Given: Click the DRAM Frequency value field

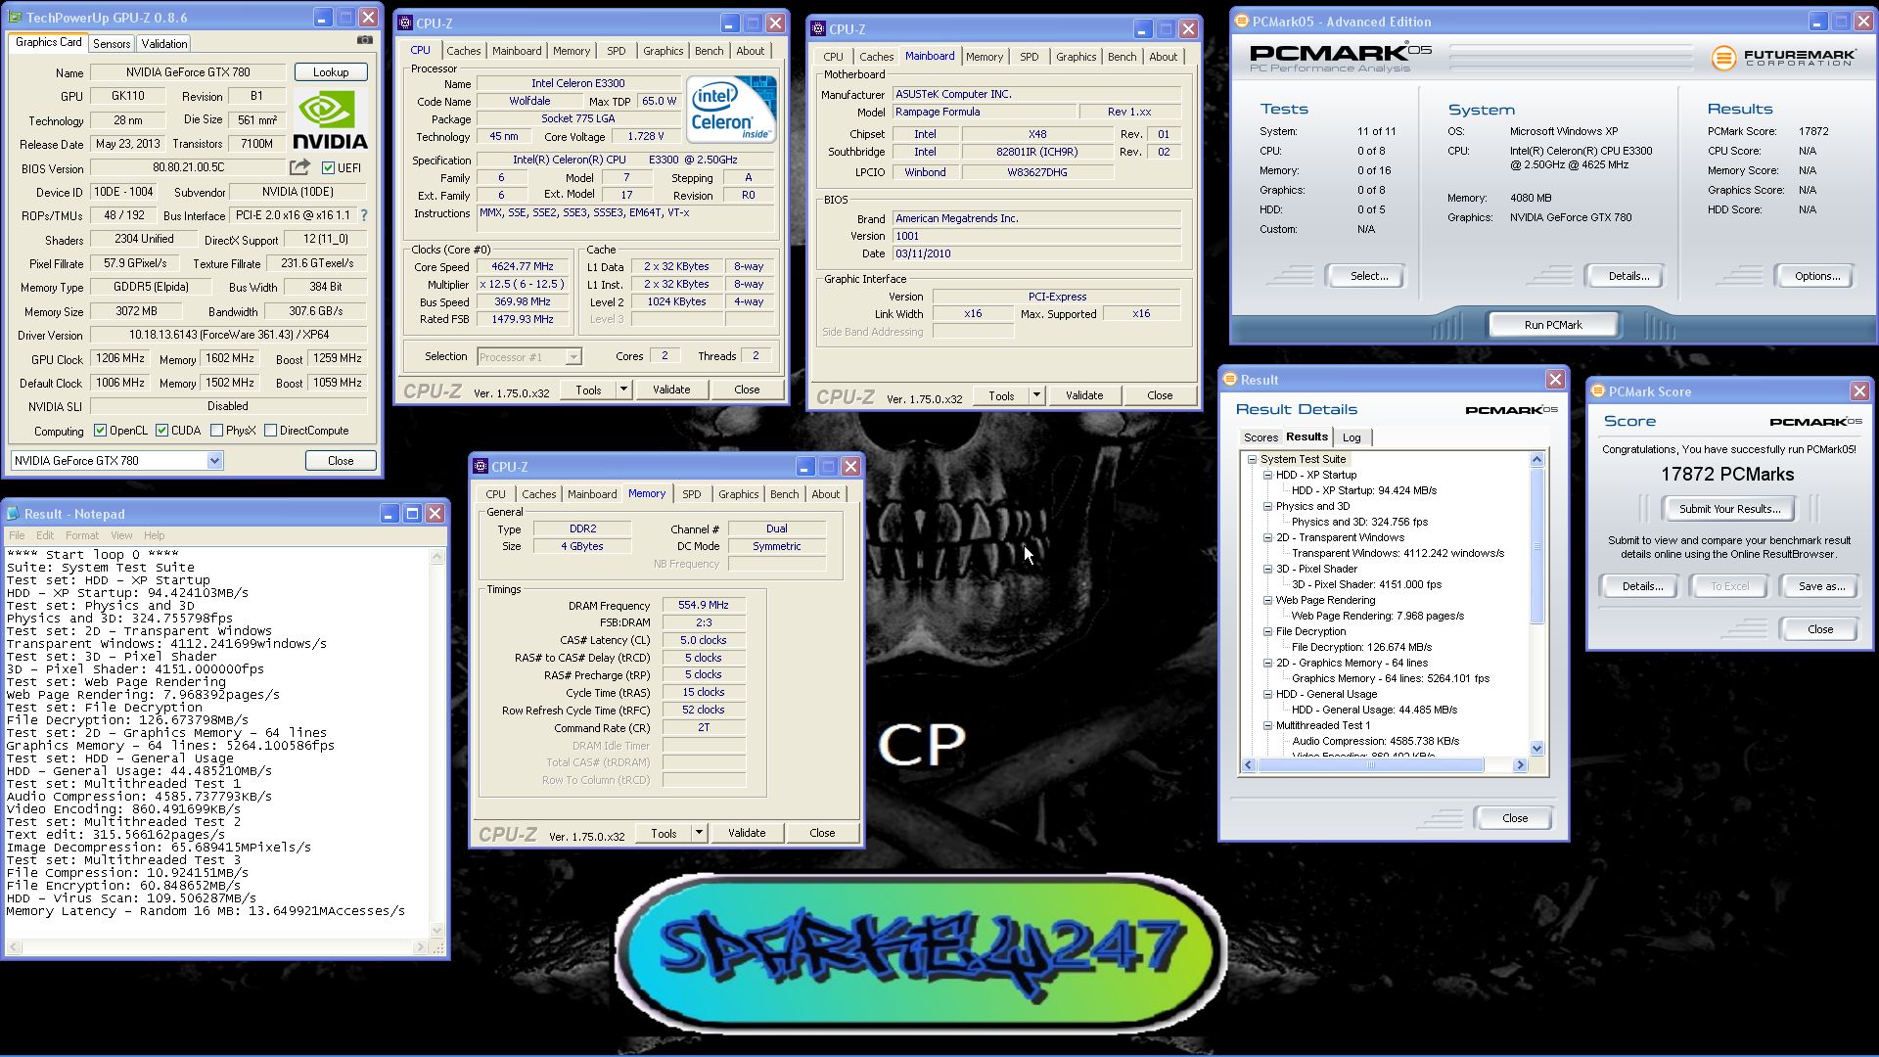Looking at the screenshot, I should (704, 606).
